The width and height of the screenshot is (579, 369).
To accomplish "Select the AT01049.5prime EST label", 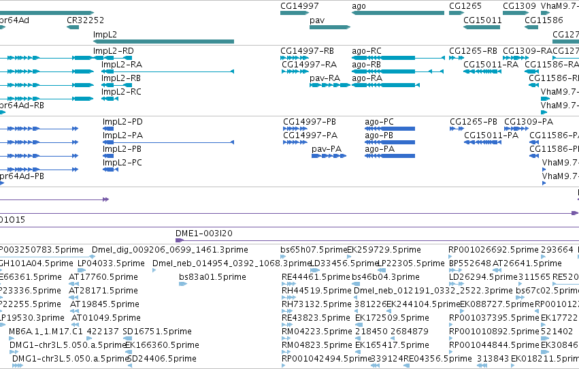I will 105,319.
